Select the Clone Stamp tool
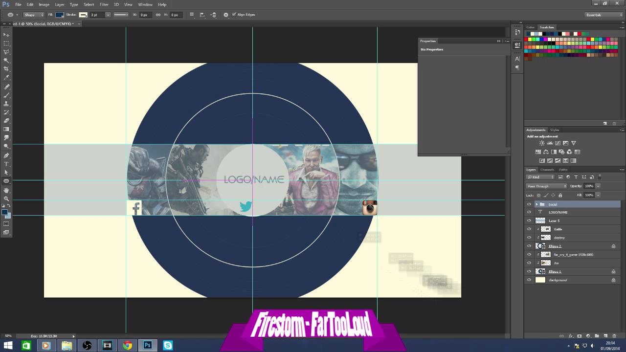The height and width of the screenshot is (352, 626). point(6,104)
